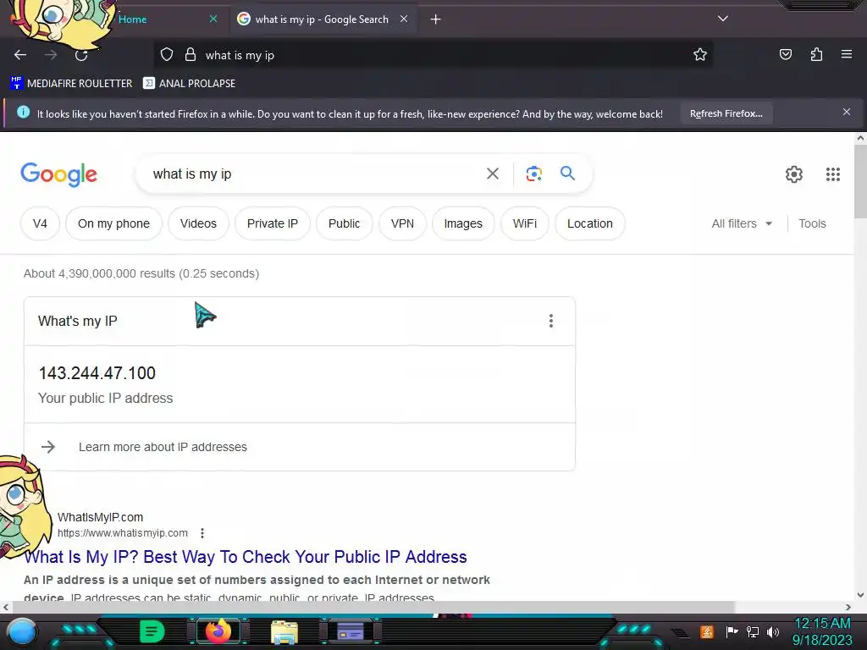Select the VPN filter chip

tap(402, 223)
